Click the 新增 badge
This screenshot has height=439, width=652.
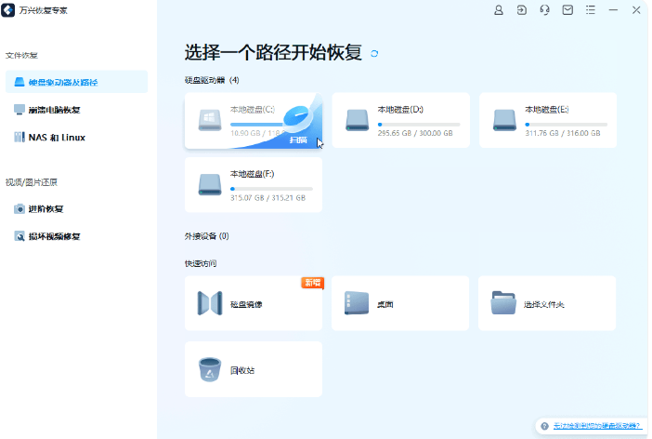click(312, 283)
